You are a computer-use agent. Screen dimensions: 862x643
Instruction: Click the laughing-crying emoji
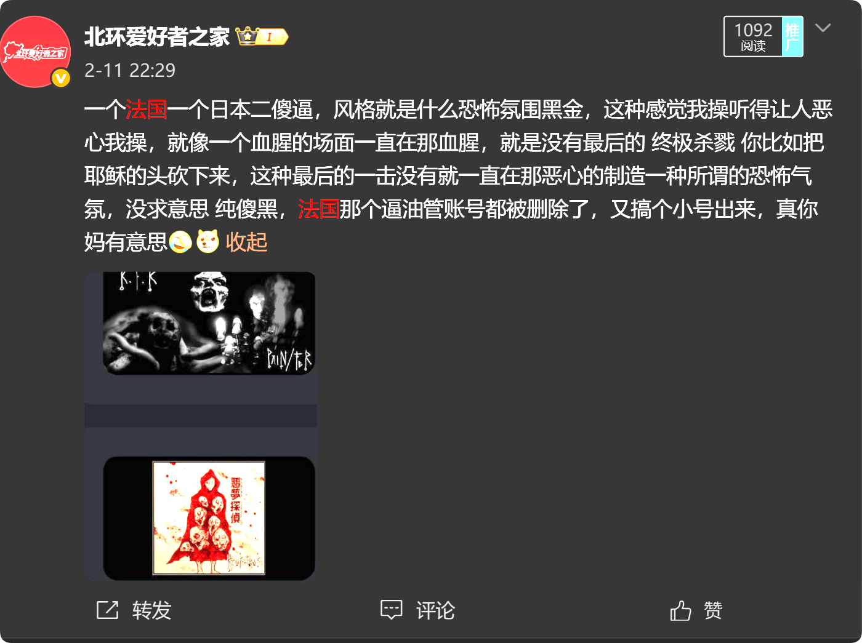180,242
